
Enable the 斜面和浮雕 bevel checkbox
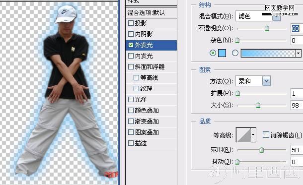pos(131,67)
